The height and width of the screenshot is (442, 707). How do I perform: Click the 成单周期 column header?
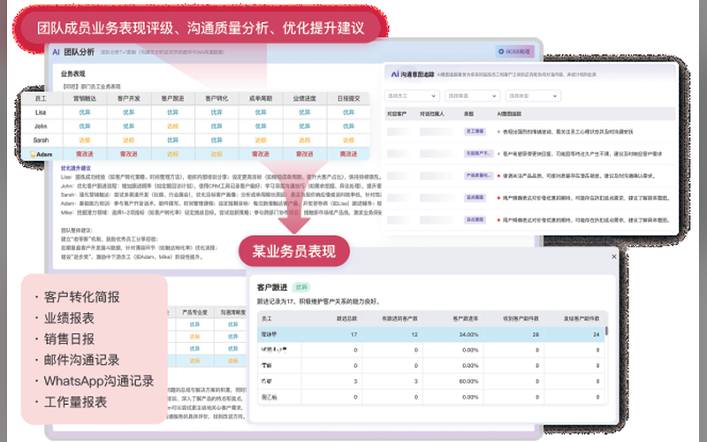(261, 98)
